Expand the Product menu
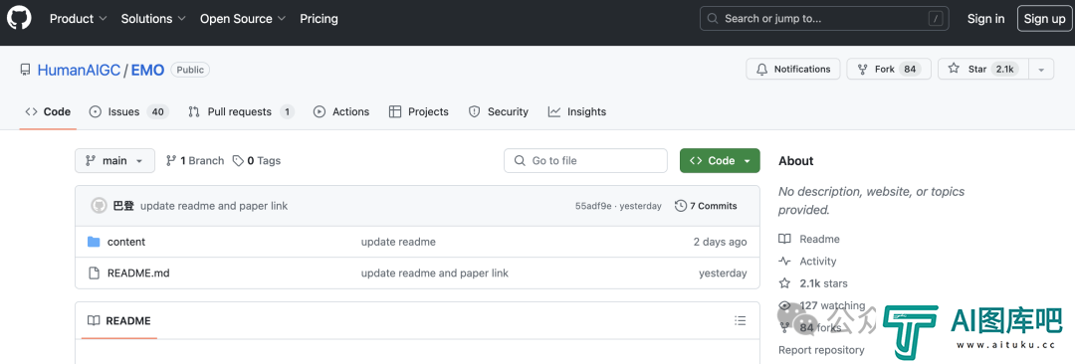1075x364 pixels. [79, 19]
